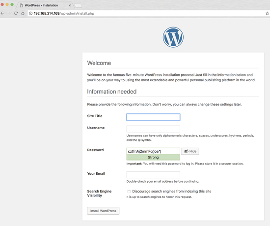Image resolution: width=270 pixels, height=226 pixels.
Task: Click the Password field with generated password
Action: tap(153, 151)
